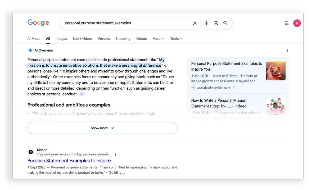Open AI Overview three-dot options menu
This screenshot has width=316, height=191.
point(287,51)
